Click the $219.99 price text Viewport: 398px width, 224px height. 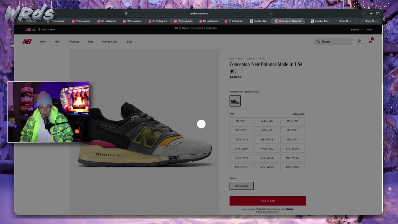point(235,77)
